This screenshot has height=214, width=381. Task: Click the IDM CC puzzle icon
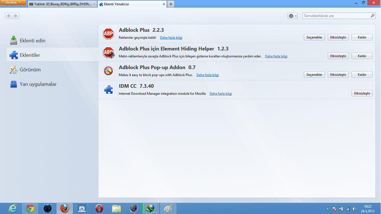point(108,89)
